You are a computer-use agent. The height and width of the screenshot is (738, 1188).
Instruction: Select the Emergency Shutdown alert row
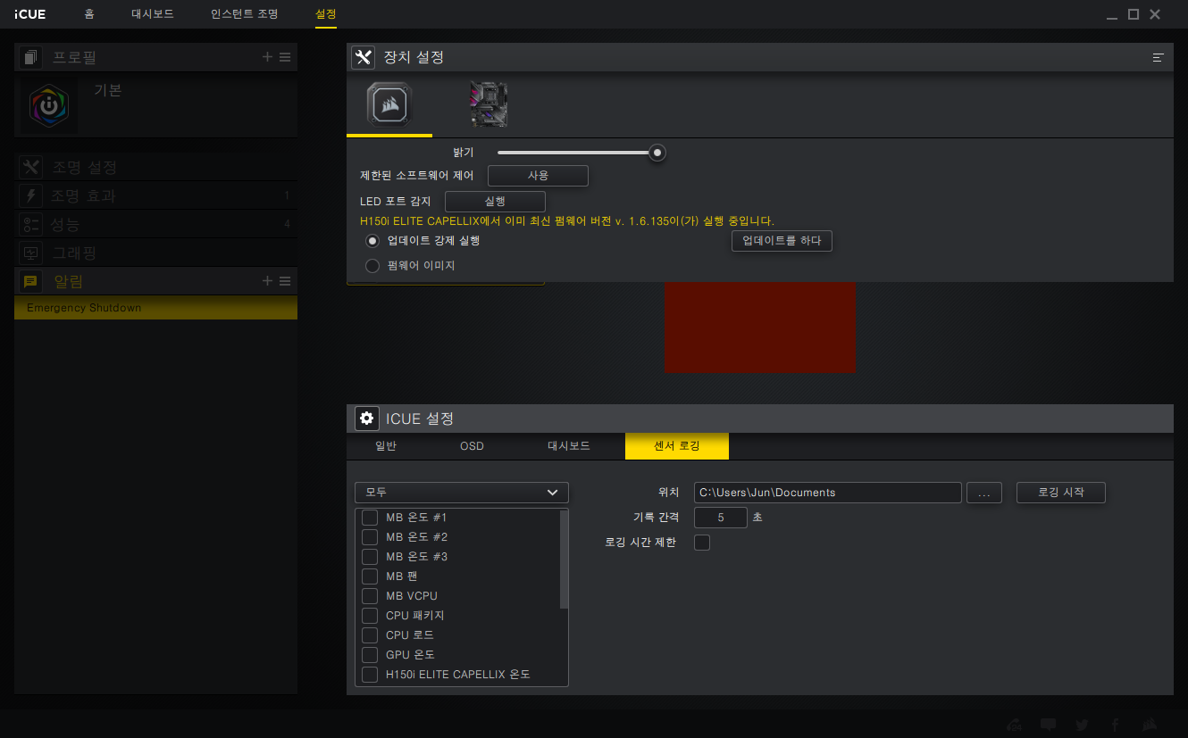point(155,308)
